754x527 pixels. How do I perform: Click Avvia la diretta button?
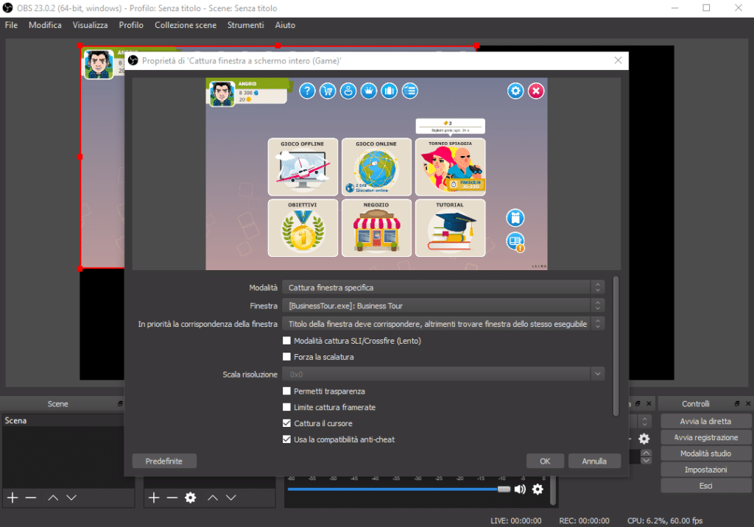(x=706, y=421)
